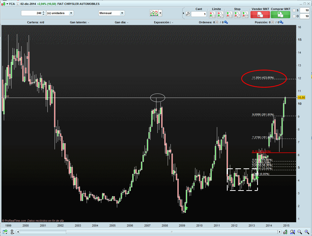312x236 pixels.
Task: Open the indicators chart icon
Action: pos(154,13)
